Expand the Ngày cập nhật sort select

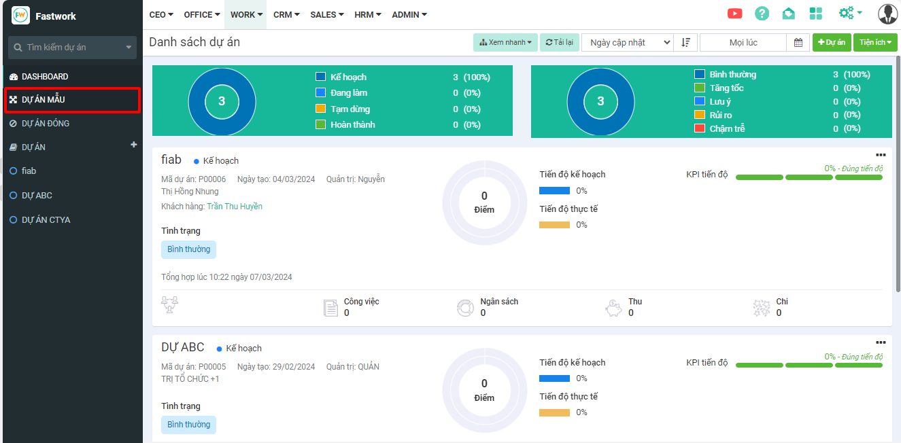(x=627, y=42)
